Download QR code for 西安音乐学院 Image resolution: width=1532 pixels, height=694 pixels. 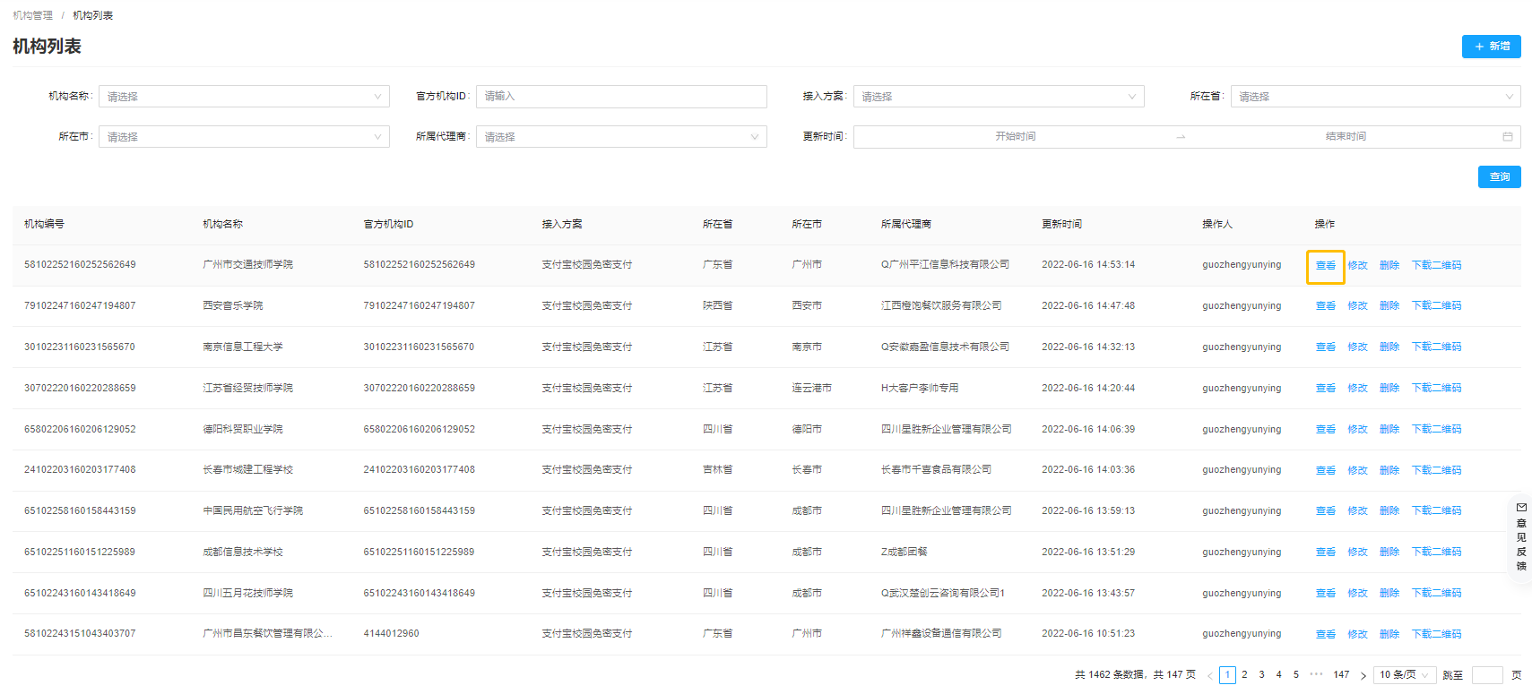click(x=1436, y=306)
